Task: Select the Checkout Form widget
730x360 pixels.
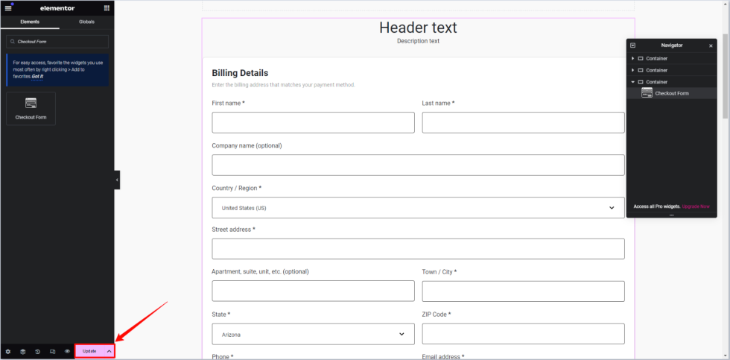Action: (31, 108)
